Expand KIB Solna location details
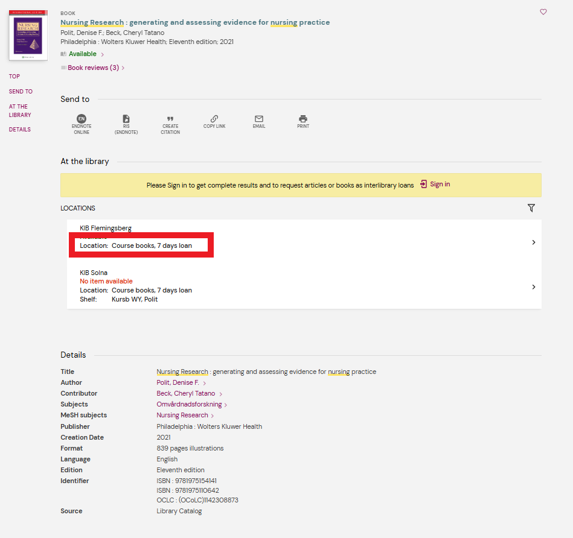Viewport: 573px width, 538px height. (534, 287)
